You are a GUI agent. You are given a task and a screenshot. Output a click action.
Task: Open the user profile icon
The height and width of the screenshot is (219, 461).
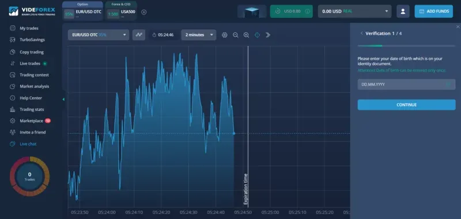403,11
